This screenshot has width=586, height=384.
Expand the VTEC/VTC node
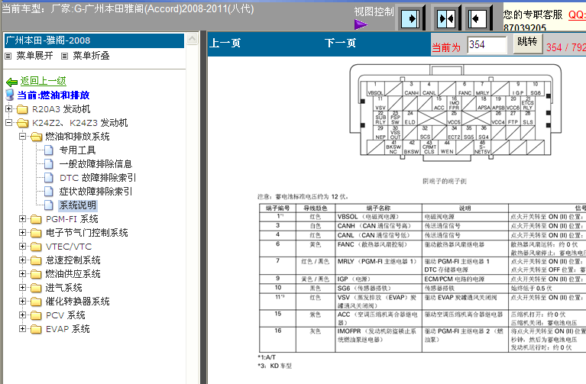[x=22, y=246]
